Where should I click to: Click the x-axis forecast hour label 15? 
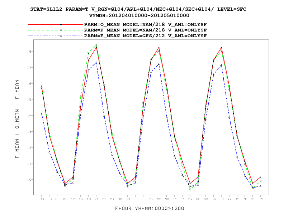(x=81, y=199)
